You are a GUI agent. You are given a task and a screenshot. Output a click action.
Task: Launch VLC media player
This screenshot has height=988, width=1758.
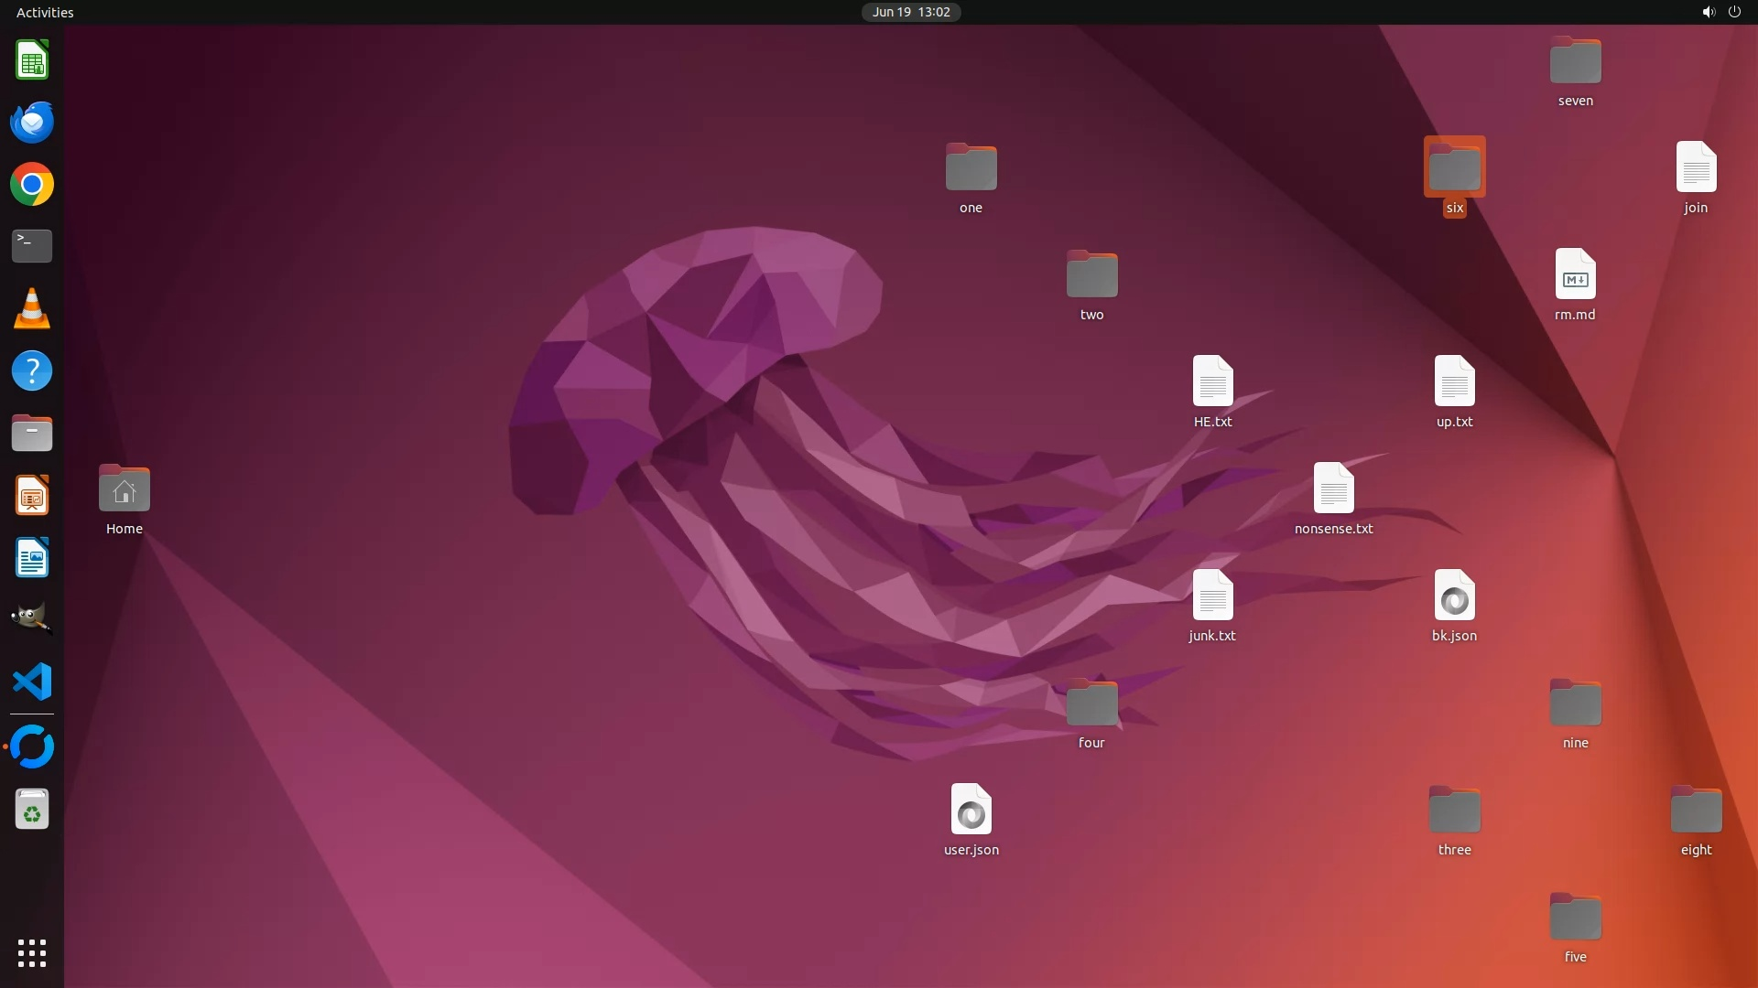pos(32,309)
